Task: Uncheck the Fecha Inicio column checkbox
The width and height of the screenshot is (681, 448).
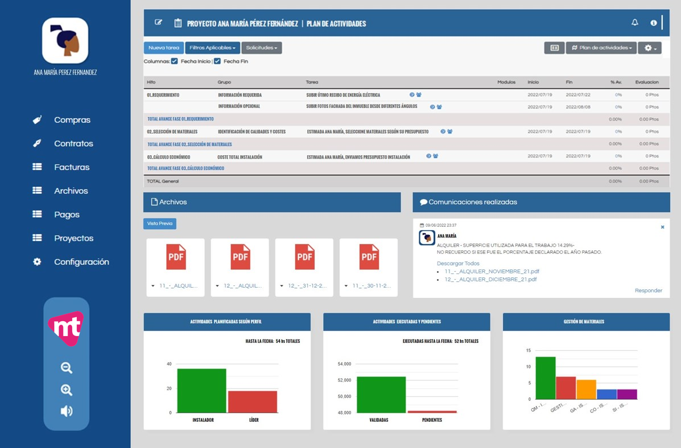Action: click(x=175, y=61)
